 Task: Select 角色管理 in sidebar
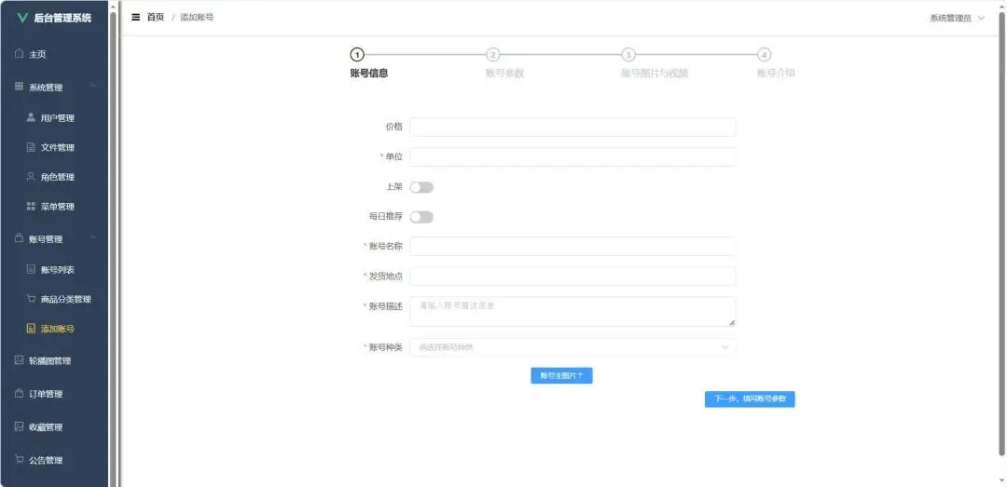(54, 177)
